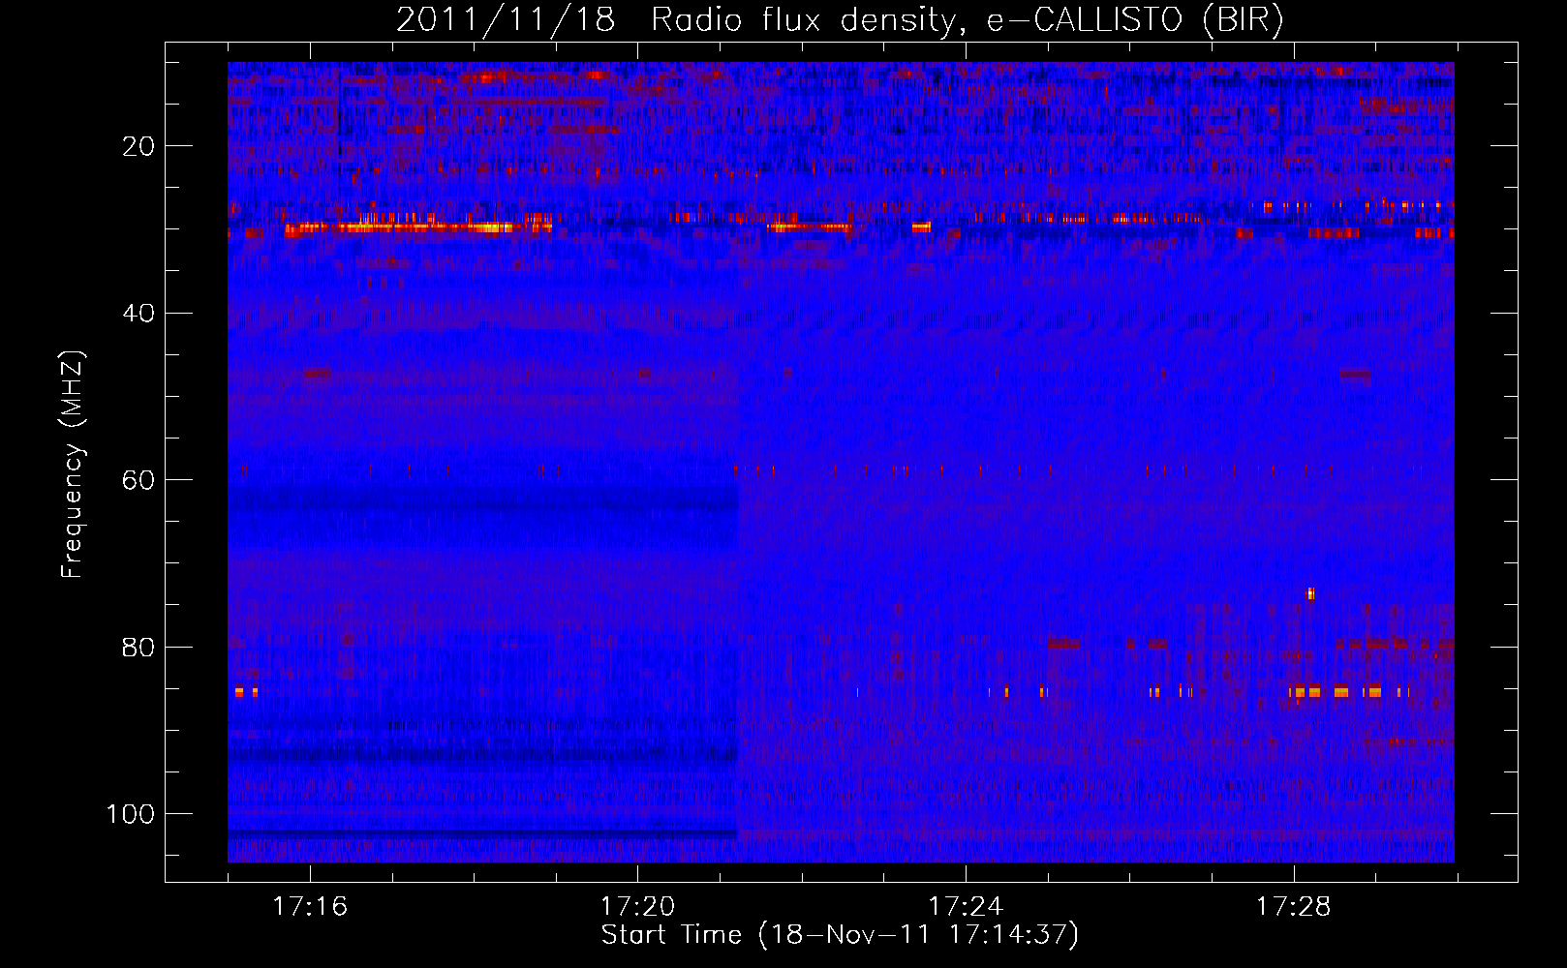Click the 17:16 time tick label

[x=310, y=907]
